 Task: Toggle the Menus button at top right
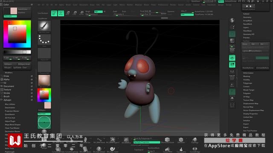click(x=221, y=1)
